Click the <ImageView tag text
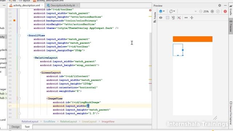 [54, 99]
